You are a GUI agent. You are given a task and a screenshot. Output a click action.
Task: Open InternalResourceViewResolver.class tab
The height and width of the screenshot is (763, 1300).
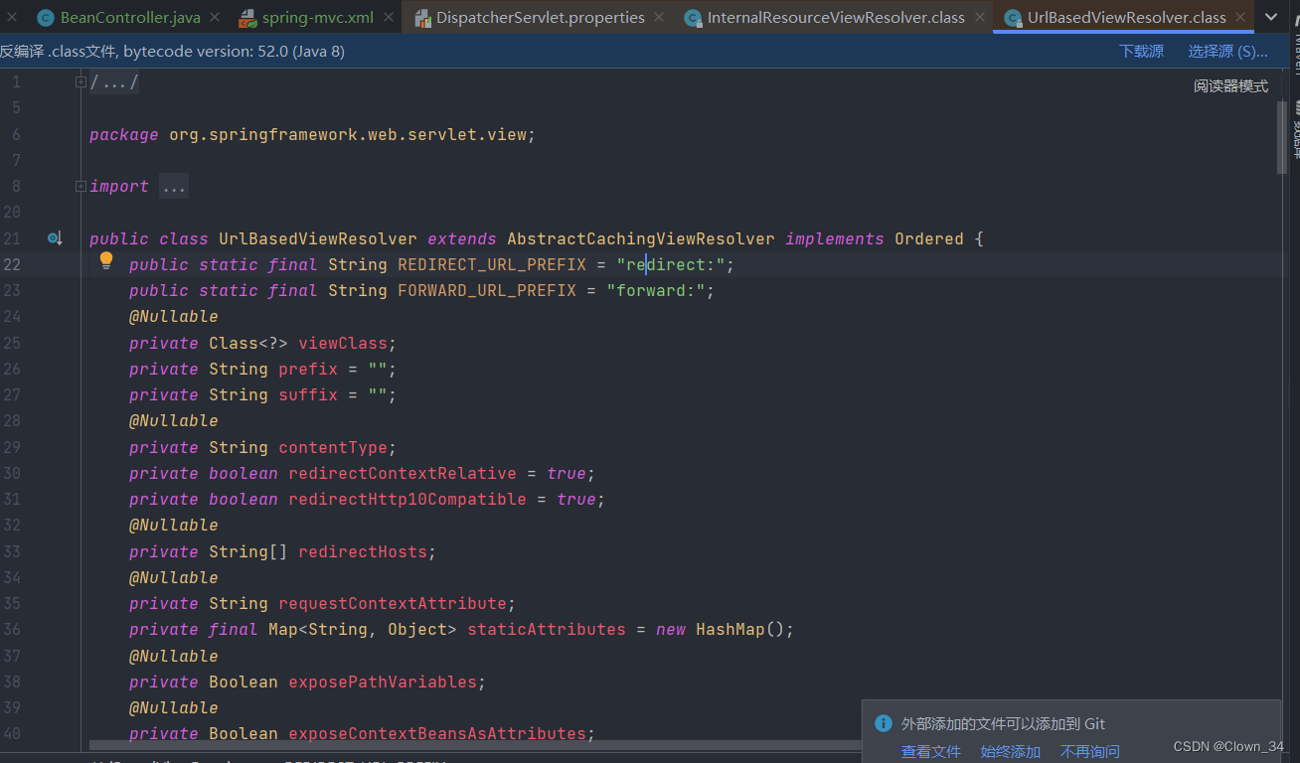(x=836, y=18)
